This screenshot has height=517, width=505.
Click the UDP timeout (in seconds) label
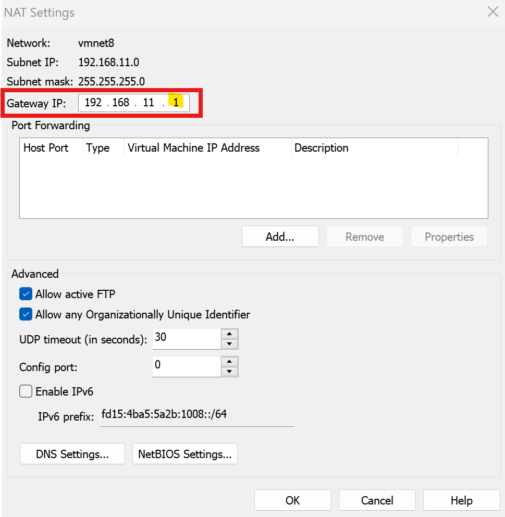tap(83, 339)
